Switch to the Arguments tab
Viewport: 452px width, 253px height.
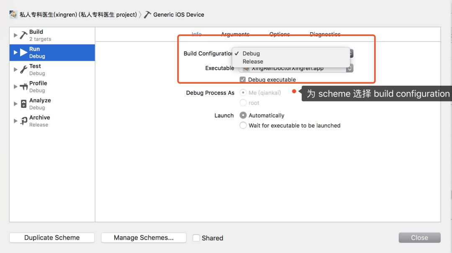point(235,34)
